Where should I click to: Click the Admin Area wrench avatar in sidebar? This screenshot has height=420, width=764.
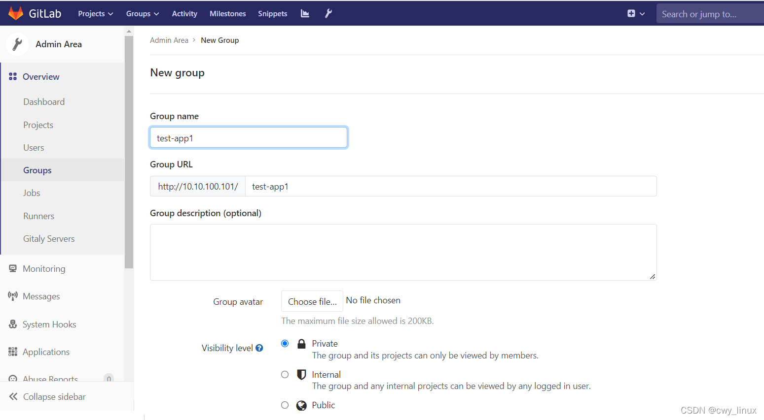(17, 44)
